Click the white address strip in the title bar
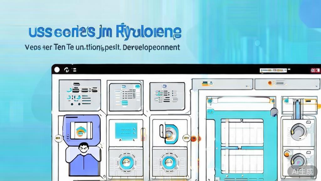 tap(273, 70)
